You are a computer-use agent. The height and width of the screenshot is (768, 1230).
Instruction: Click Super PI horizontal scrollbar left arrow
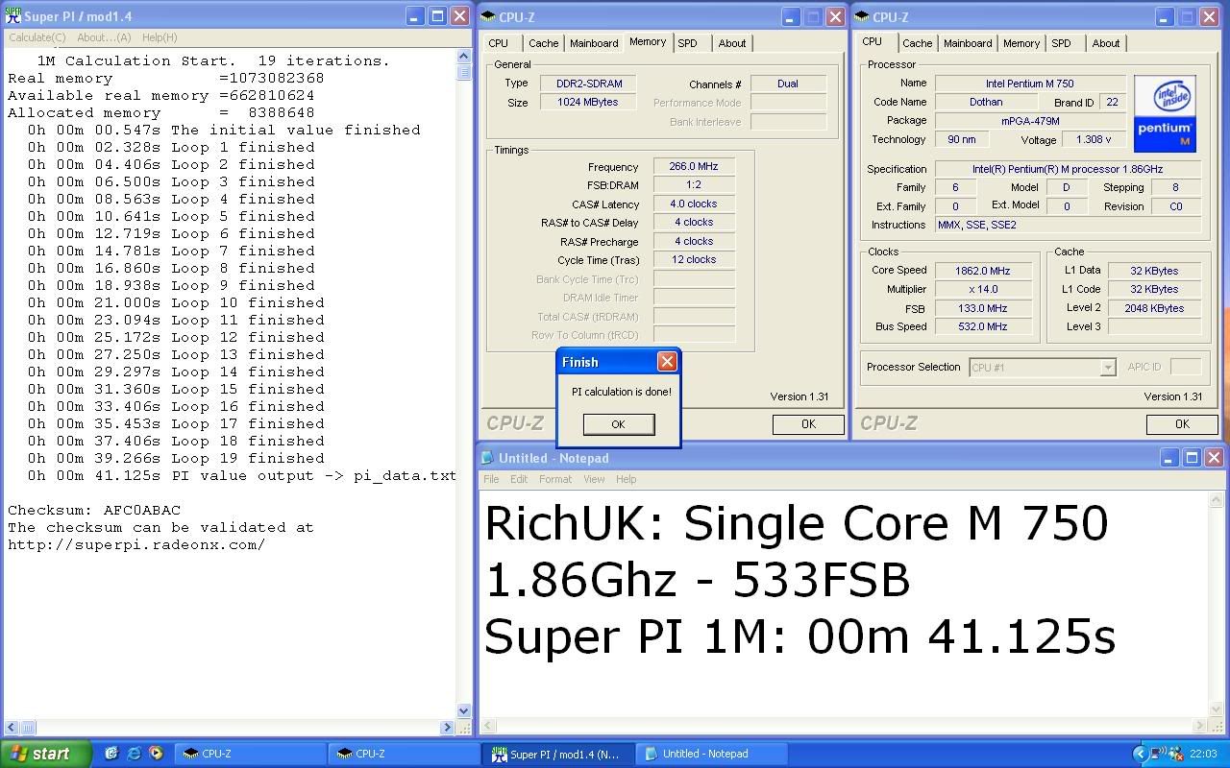click(11, 727)
